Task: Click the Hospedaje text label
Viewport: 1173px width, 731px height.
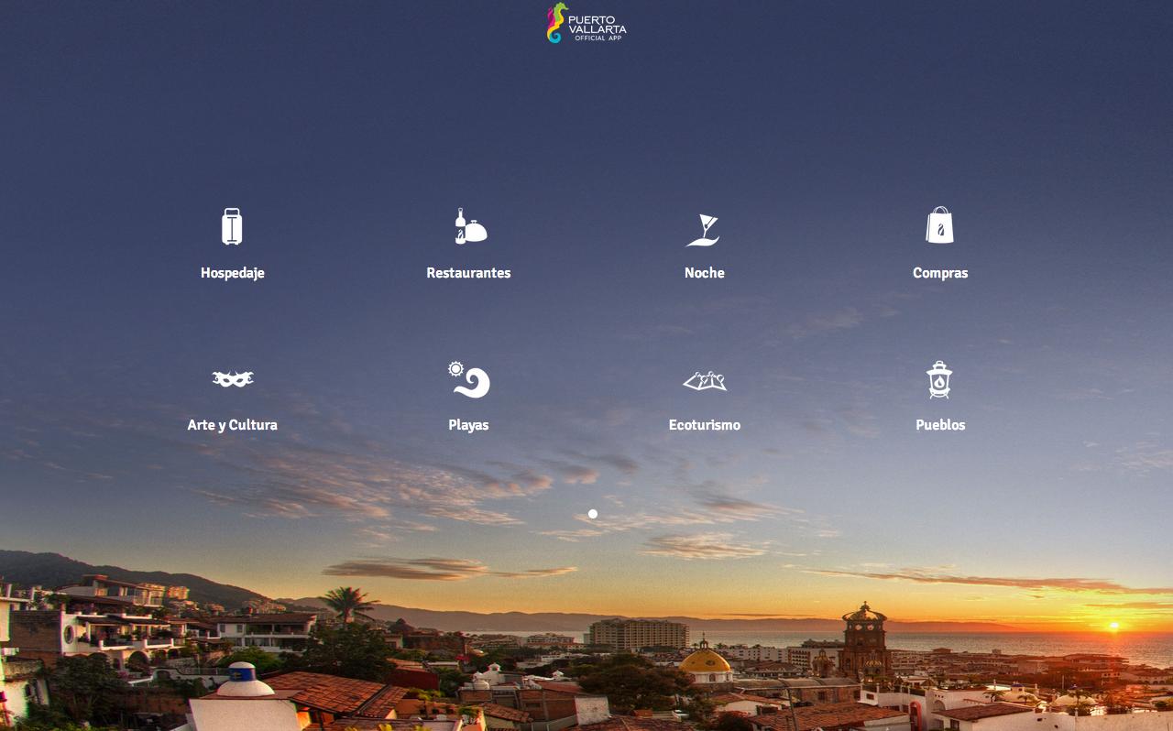Action: (x=232, y=272)
